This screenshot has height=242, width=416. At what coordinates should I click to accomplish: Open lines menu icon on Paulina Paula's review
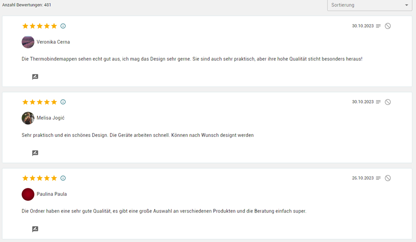pyautogui.click(x=378, y=178)
